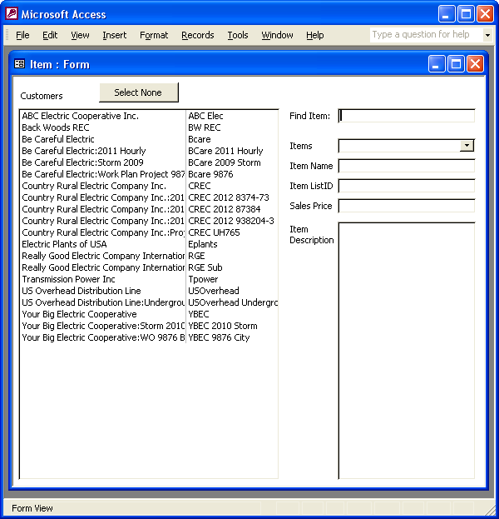499x519 pixels.
Task: Open the Records menu
Action: 198,35
